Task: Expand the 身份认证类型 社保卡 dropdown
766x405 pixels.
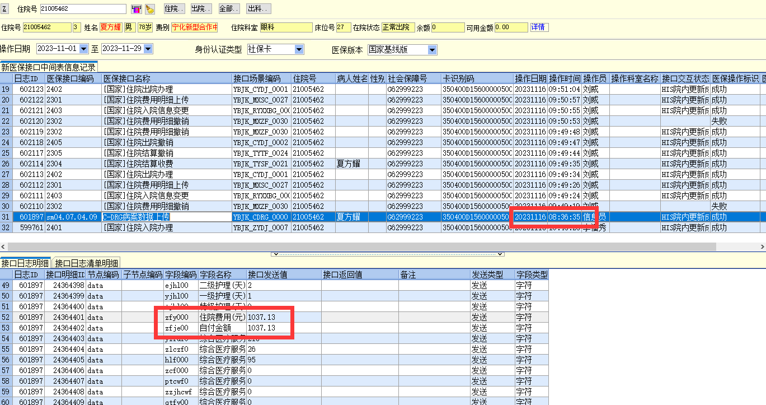Action: point(299,49)
